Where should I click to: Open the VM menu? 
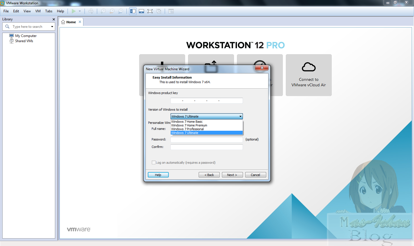click(x=38, y=11)
